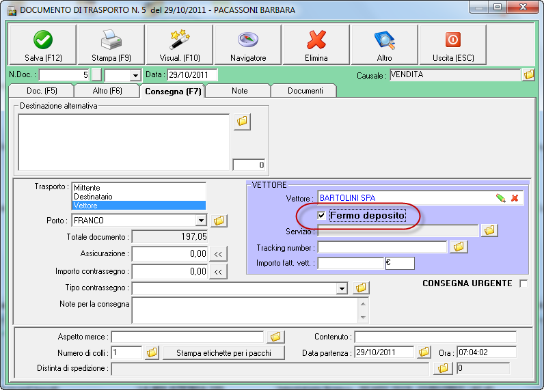Edit vettore with green pencil icon
The image size is (544, 390).
click(x=501, y=198)
